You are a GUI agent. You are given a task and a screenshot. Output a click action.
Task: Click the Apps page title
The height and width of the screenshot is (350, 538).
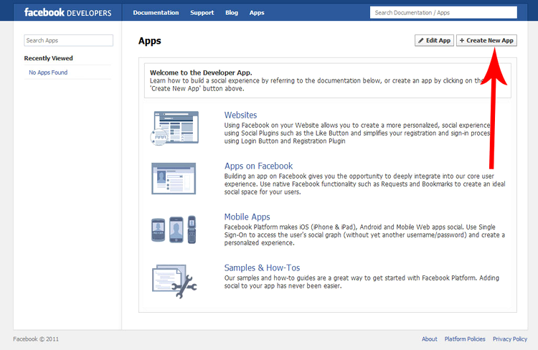pos(150,41)
